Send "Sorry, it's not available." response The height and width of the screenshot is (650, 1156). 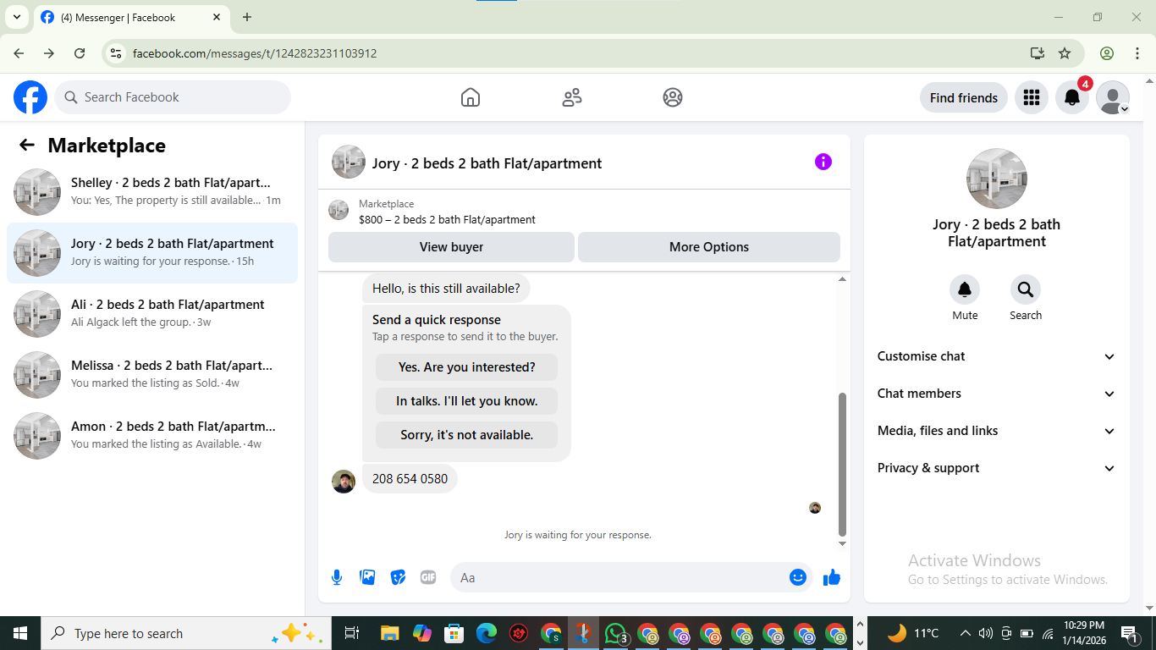point(466,435)
